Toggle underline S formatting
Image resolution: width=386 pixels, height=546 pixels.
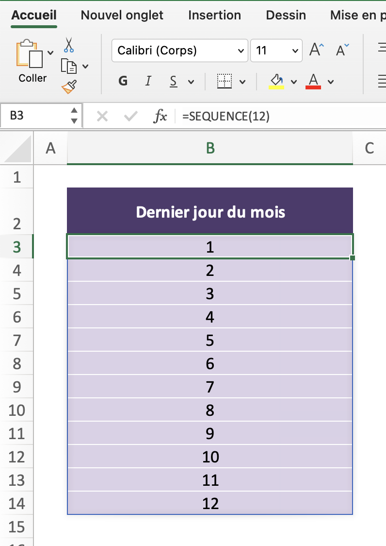174,82
